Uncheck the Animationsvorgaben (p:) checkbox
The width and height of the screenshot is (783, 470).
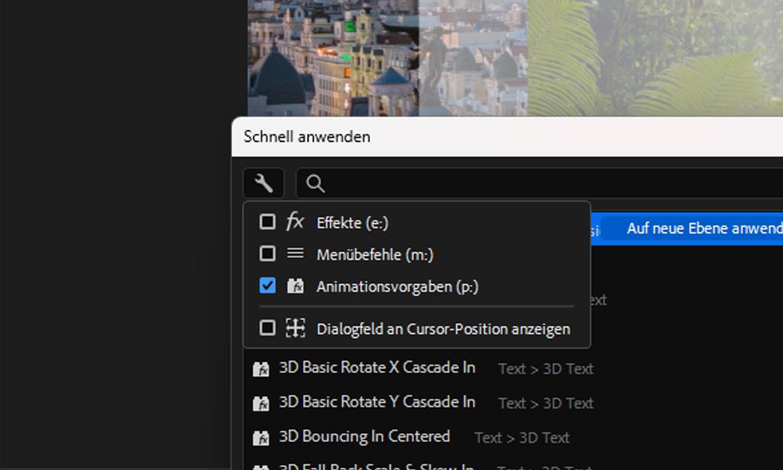pyautogui.click(x=268, y=285)
